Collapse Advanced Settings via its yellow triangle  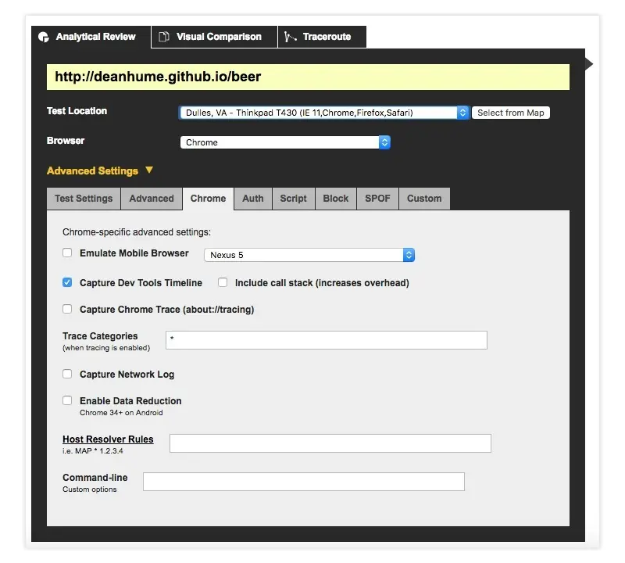coord(148,170)
